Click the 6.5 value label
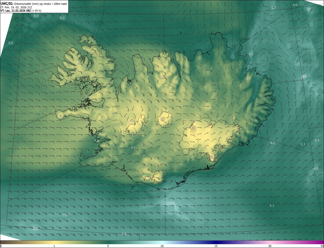The width and height of the screenshot is (324, 248). coord(317,140)
